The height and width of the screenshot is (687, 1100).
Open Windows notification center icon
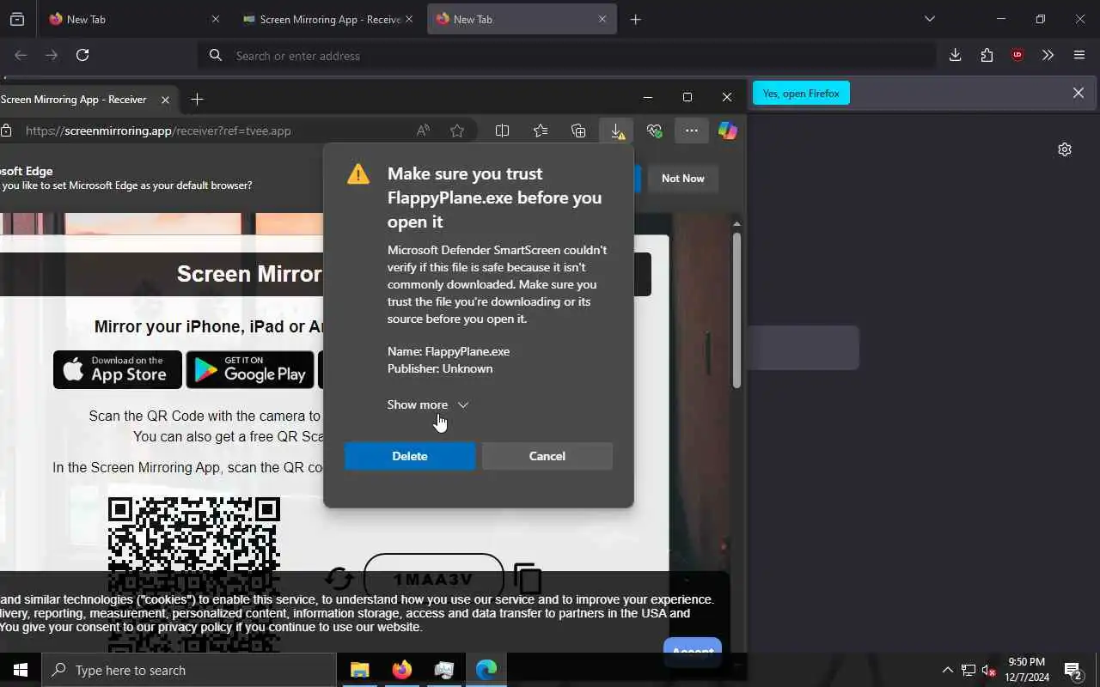click(1072, 670)
